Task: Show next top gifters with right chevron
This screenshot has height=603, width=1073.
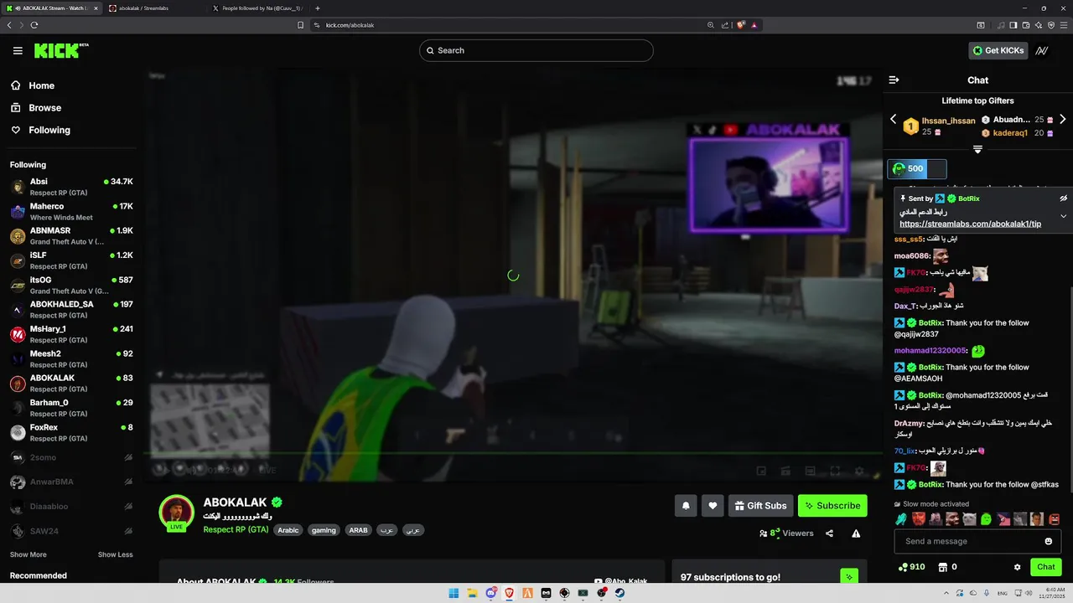Action: coord(1062,120)
